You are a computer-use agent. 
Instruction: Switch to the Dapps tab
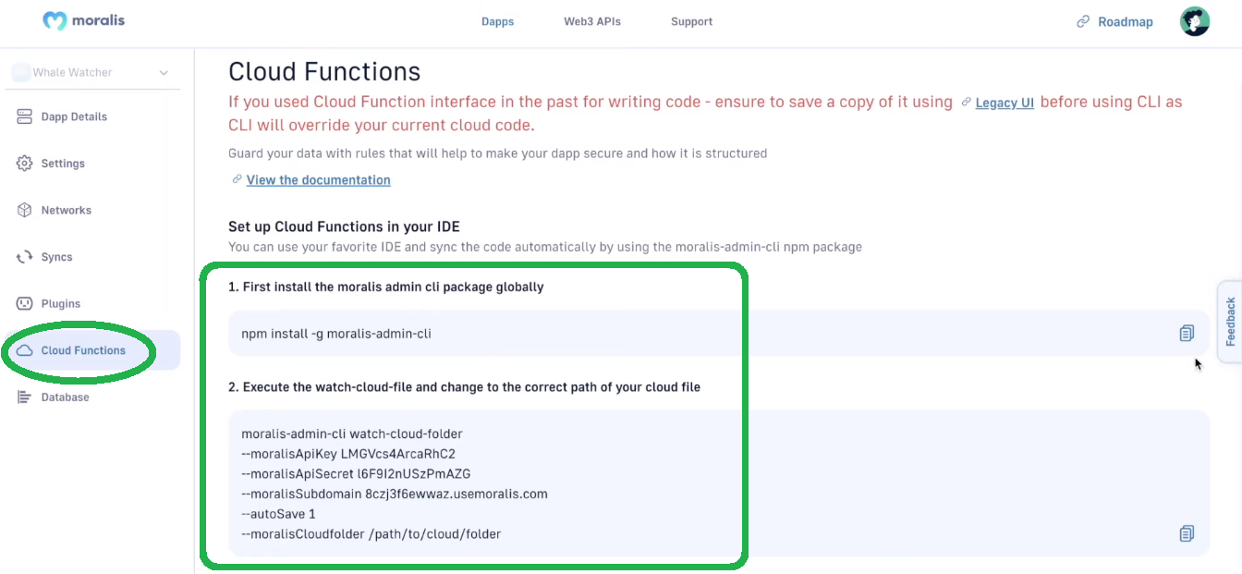coord(497,21)
